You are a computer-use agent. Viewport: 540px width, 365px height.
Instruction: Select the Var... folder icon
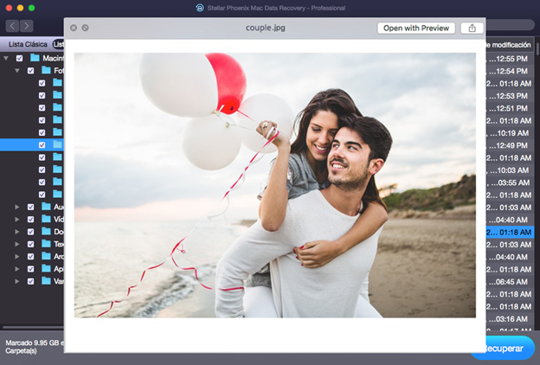[46, 281]
